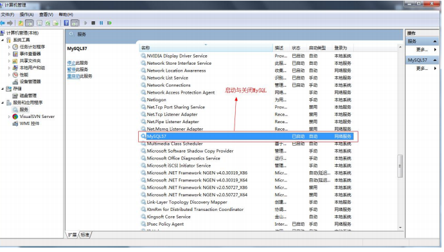Go back with the toolbar Back arrow
444x252 pixels.
(3, 23)
